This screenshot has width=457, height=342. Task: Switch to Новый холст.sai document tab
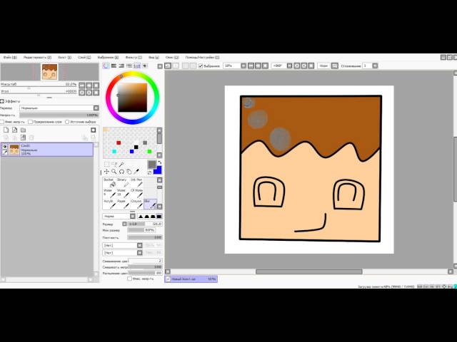click(191, 279)
